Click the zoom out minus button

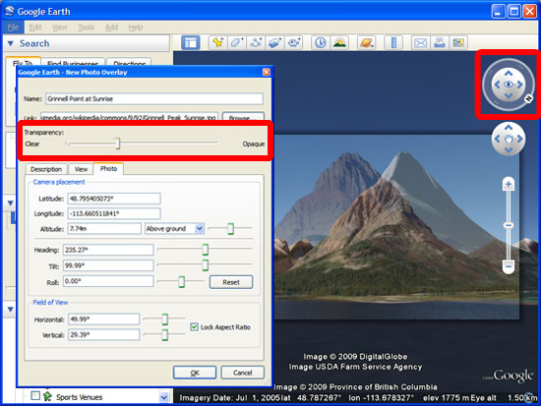pyautogui.click(x=509, y=266)
